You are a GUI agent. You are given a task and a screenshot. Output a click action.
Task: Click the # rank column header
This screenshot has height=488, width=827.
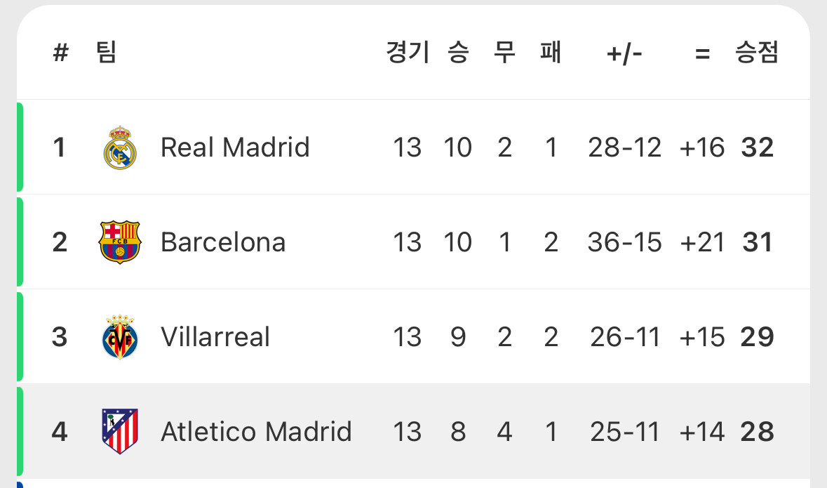(60, 52)
